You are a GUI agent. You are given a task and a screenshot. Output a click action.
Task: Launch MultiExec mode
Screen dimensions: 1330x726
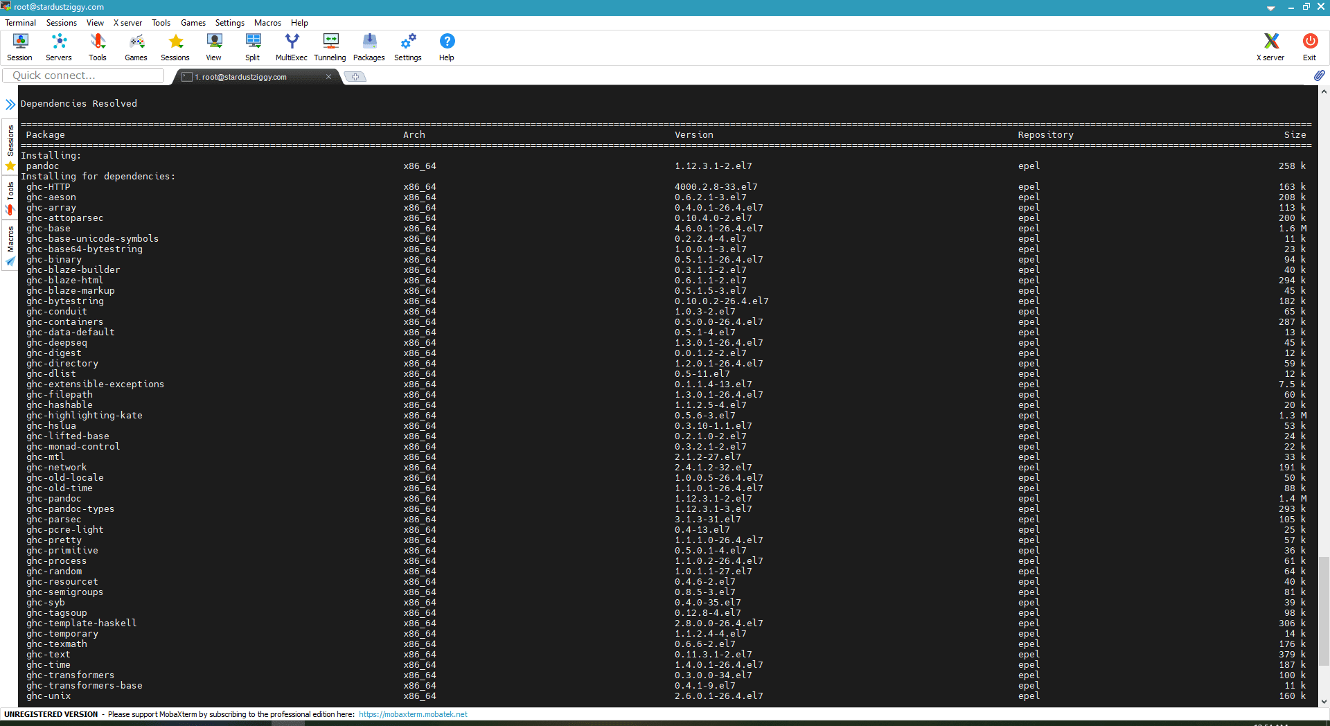(x=292, y=48)
